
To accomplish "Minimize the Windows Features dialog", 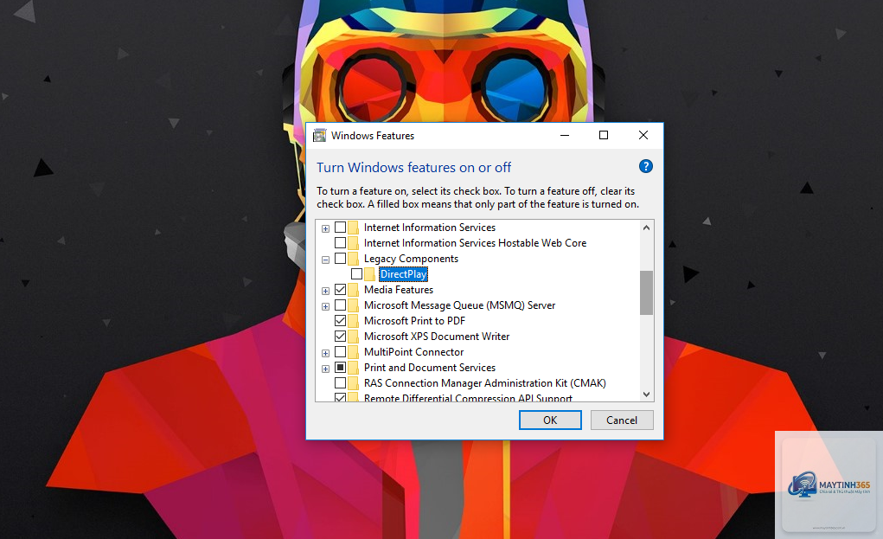I will [x=565, y=135].
